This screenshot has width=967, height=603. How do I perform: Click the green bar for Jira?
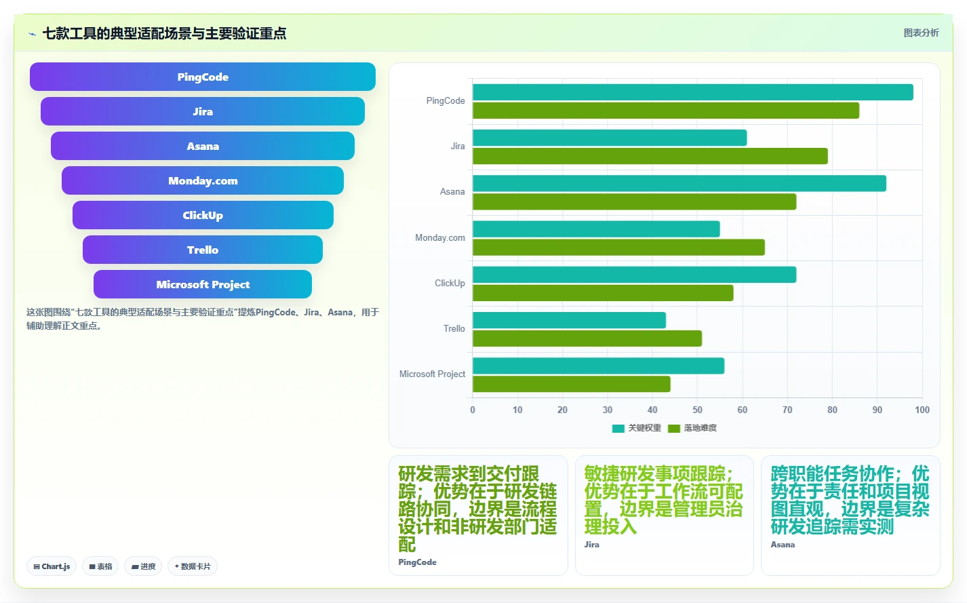coord(650,156)
